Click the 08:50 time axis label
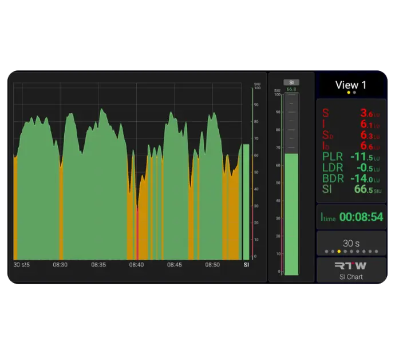The width and height of the screenshot is (395, 354). (212, 265)
